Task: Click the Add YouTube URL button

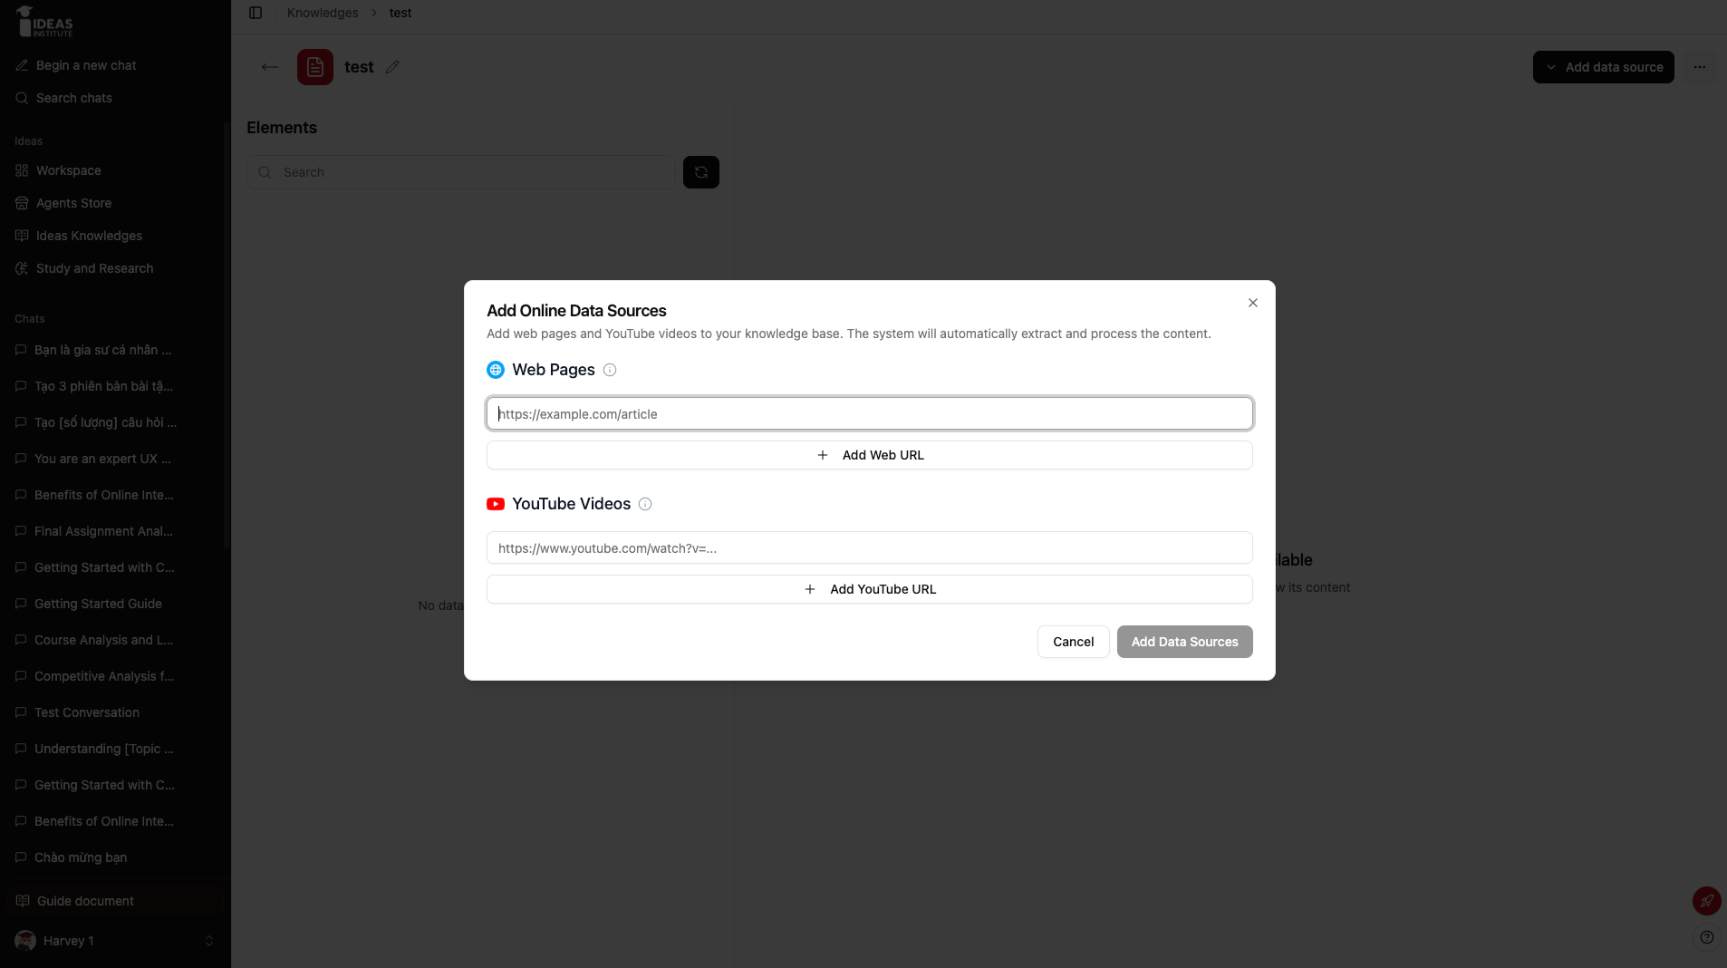Action: (x=870, y=589)
